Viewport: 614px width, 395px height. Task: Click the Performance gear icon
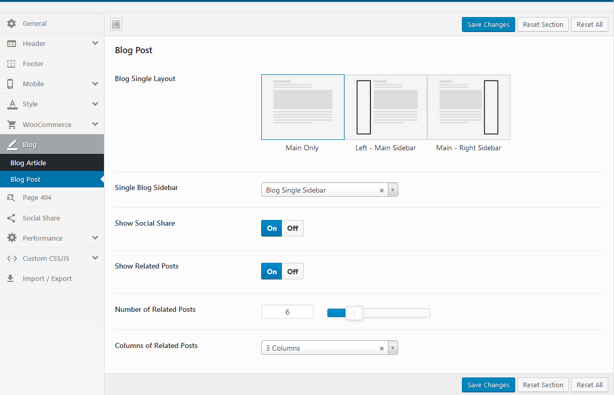point(12,238)
